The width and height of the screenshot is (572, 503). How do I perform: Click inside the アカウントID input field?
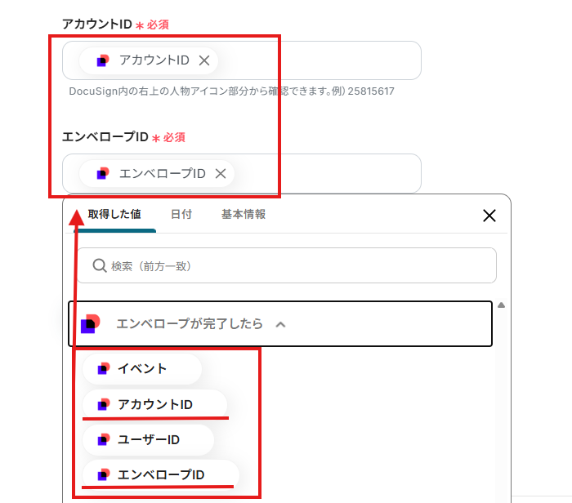(x=327, y=60)
